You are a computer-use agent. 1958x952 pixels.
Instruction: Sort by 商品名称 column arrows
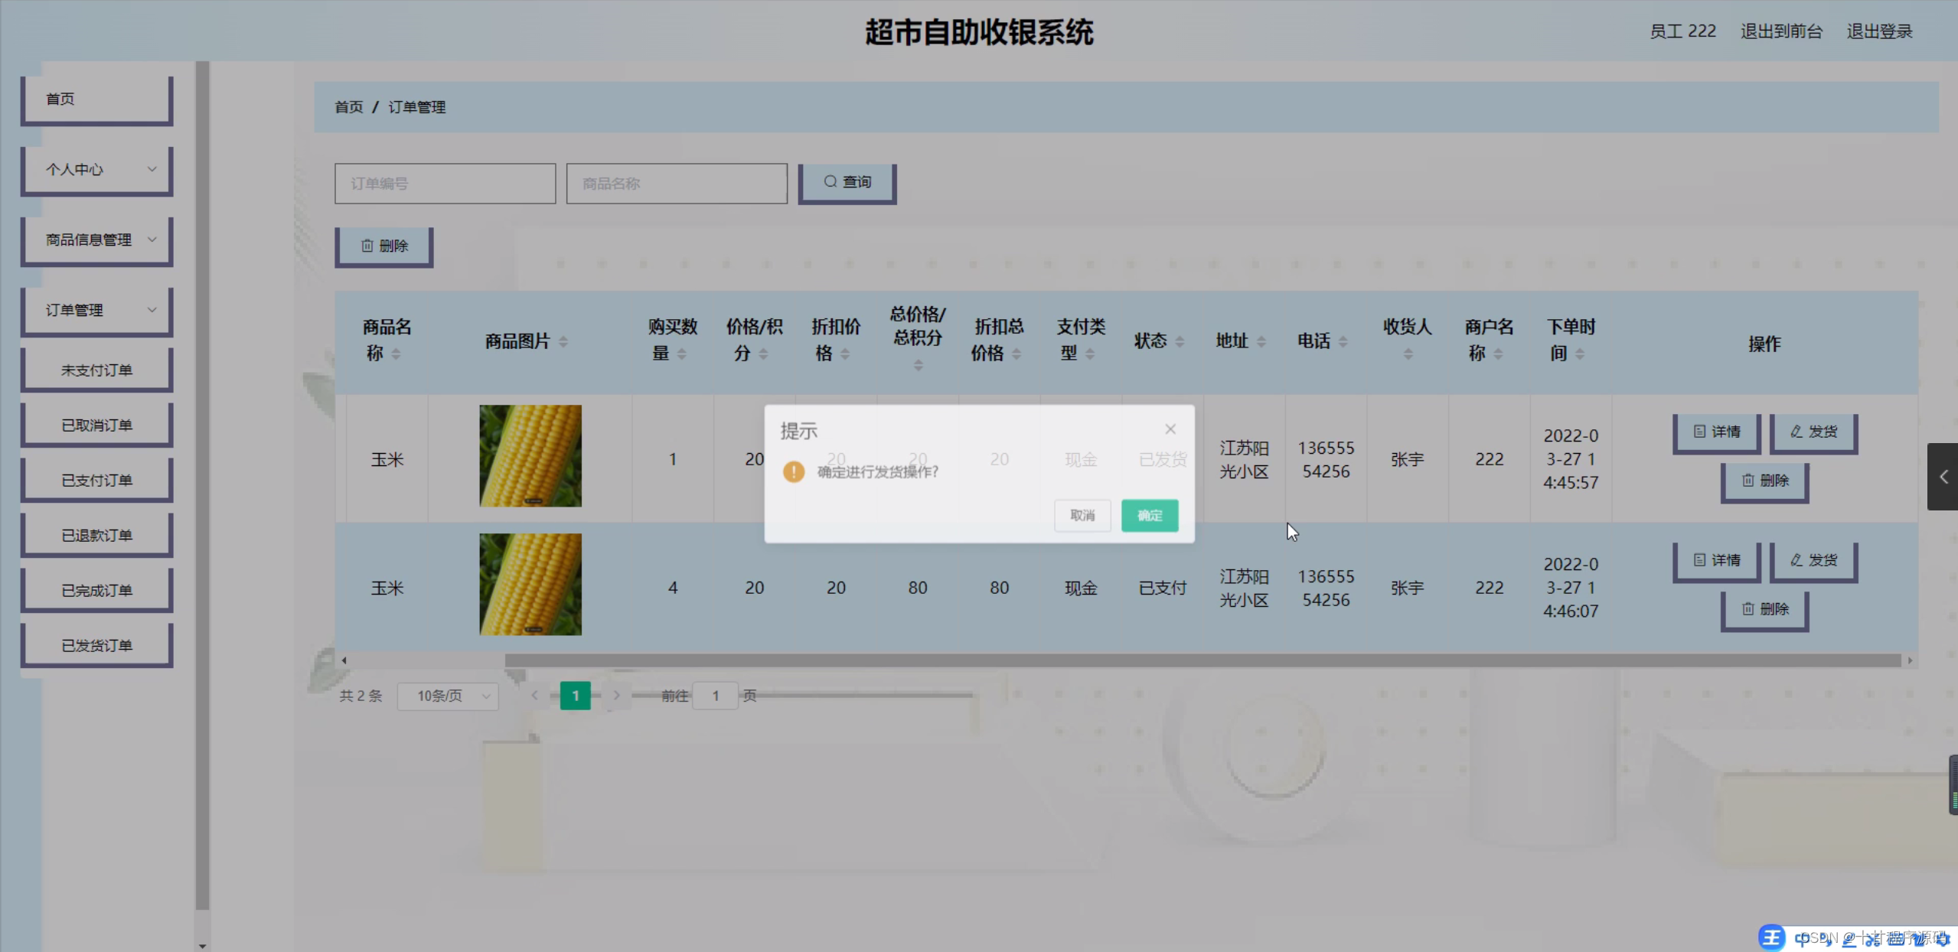[x=396, y=354]
